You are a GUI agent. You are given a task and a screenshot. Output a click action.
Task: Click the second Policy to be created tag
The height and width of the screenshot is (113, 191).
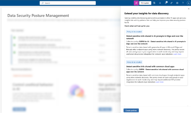[134, 62]
